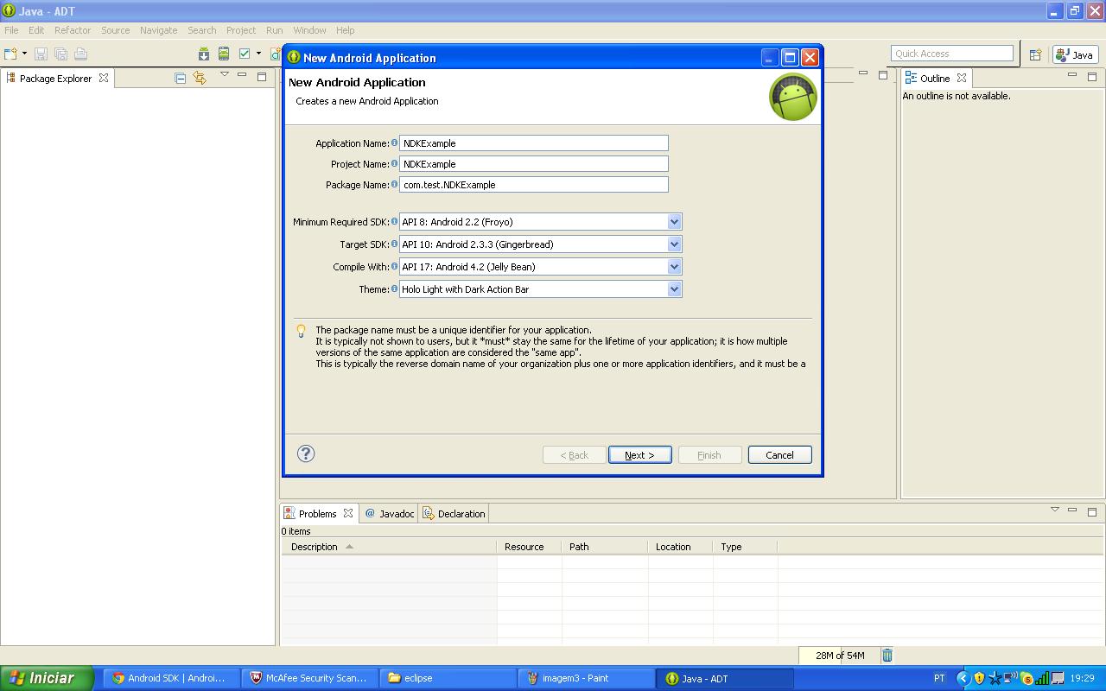Click the Quick Access search field
The width and height of the screenshot is (1106, 691).
tap(951, 54)
